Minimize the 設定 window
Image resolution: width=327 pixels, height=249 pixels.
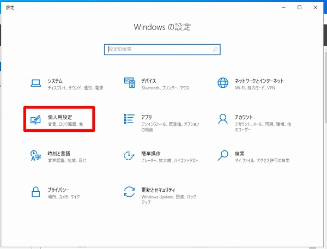[x=283, y=8]
